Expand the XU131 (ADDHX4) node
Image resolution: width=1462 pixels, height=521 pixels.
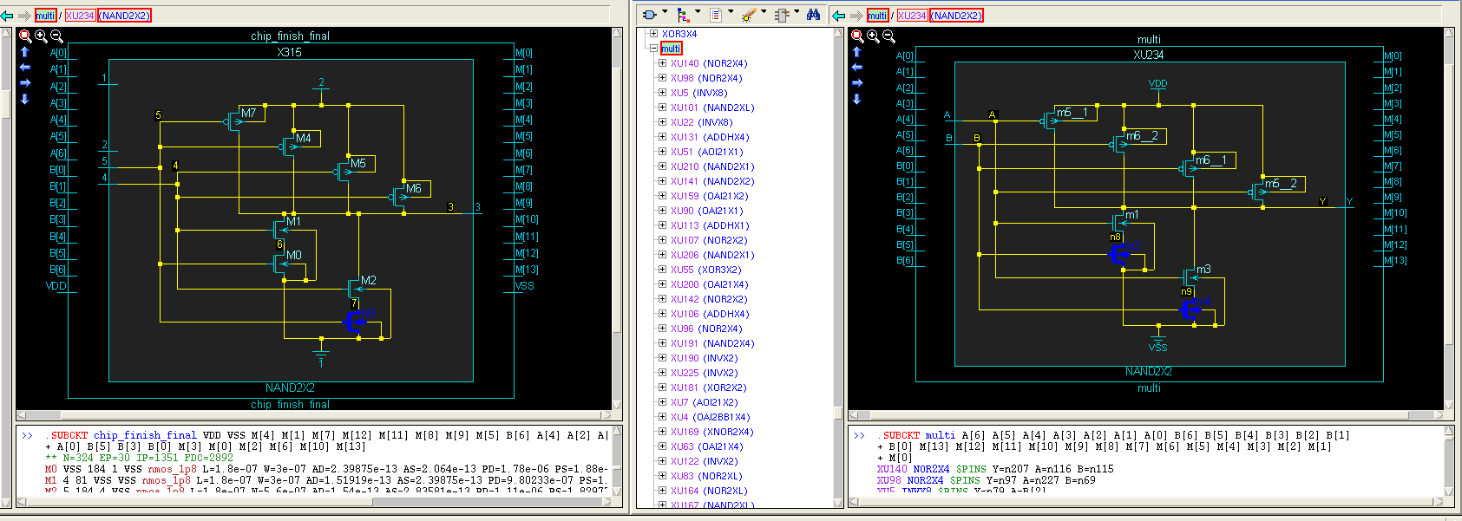click(x=662, y=137)
